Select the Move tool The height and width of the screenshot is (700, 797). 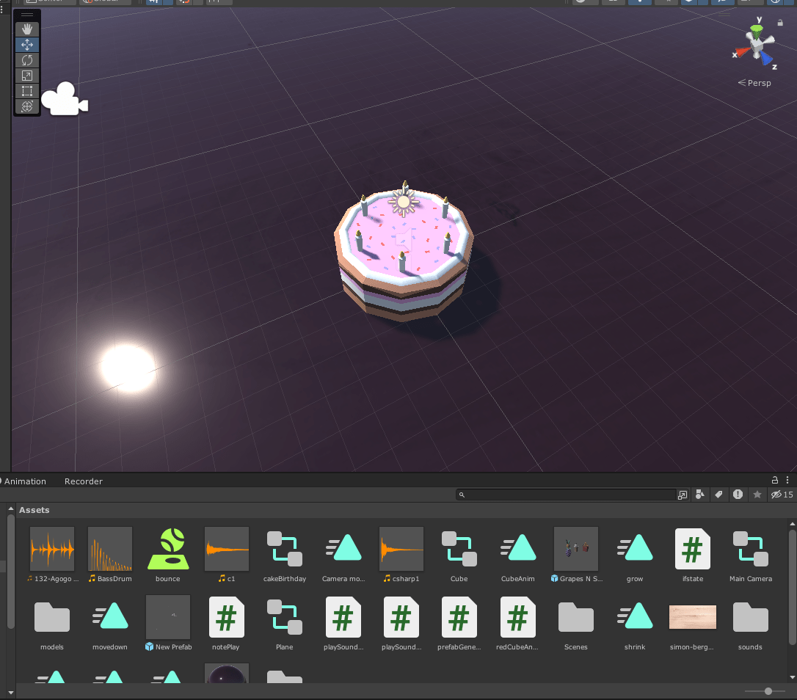tap(27, 45)
